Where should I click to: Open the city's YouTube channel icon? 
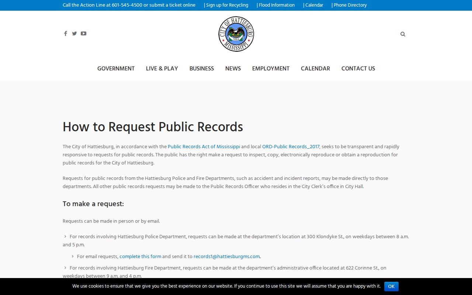[84, 34]
